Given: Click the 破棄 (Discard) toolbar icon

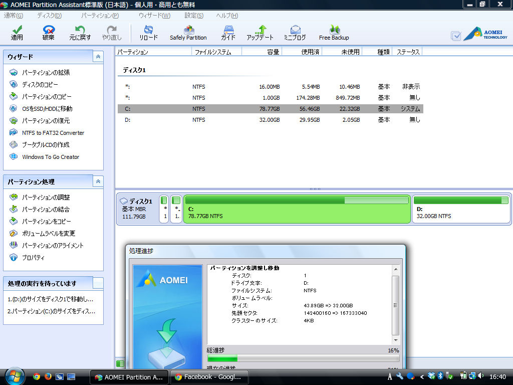Looking at the screenshot, I should coord(49,33).
